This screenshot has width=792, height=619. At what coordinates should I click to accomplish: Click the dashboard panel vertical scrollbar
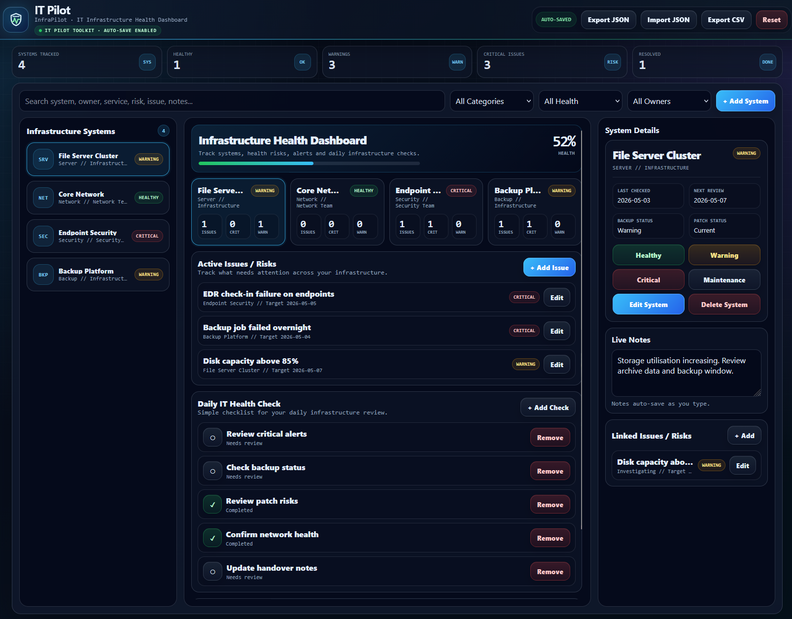click(582, 330)
